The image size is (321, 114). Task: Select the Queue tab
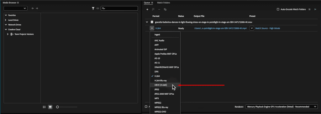click(x=147, y=2)
